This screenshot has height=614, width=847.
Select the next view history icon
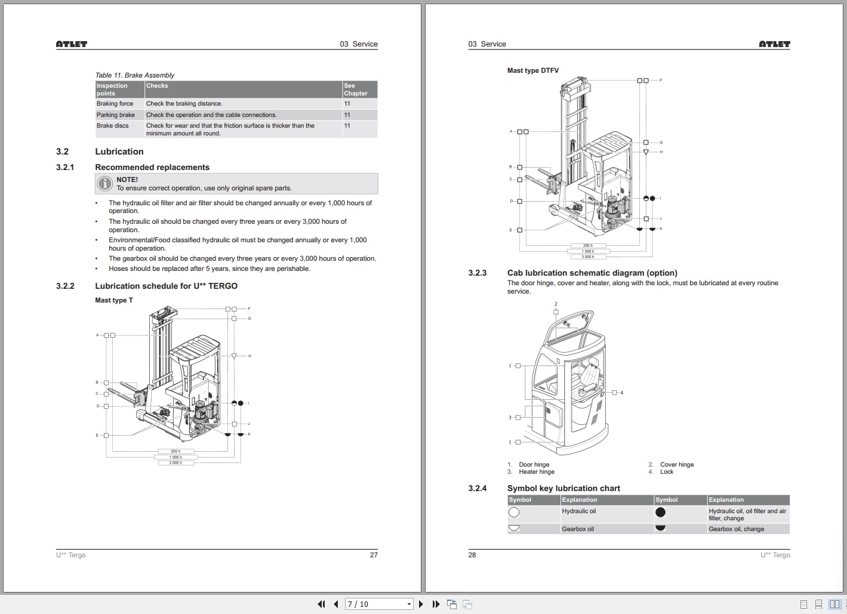coord(468,604)
